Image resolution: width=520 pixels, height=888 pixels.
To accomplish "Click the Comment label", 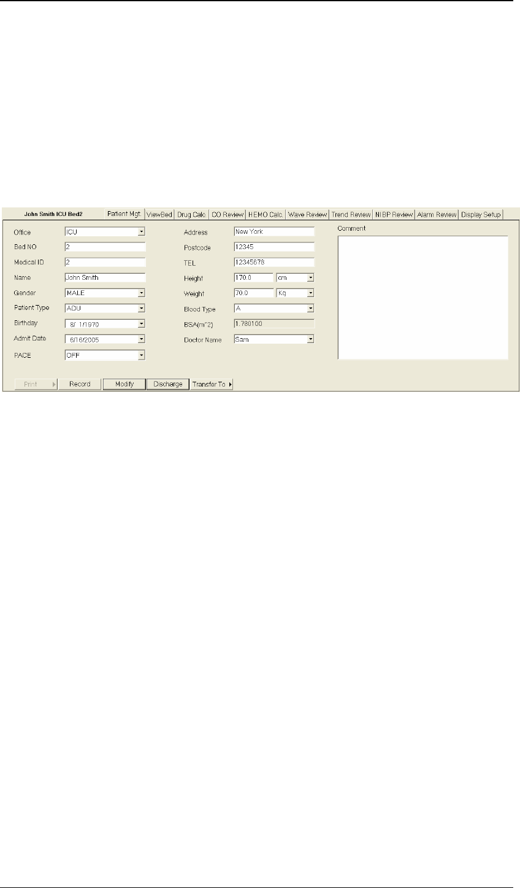I will 351,228.
